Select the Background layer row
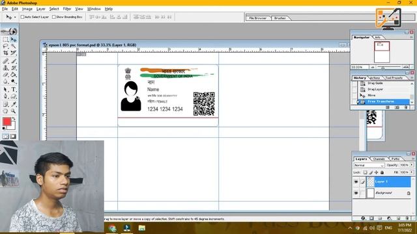417x234 pixels. click(x=383, y=193)
